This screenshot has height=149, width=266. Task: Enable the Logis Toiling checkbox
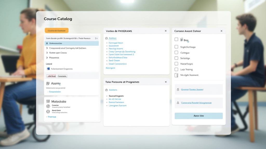176,69
